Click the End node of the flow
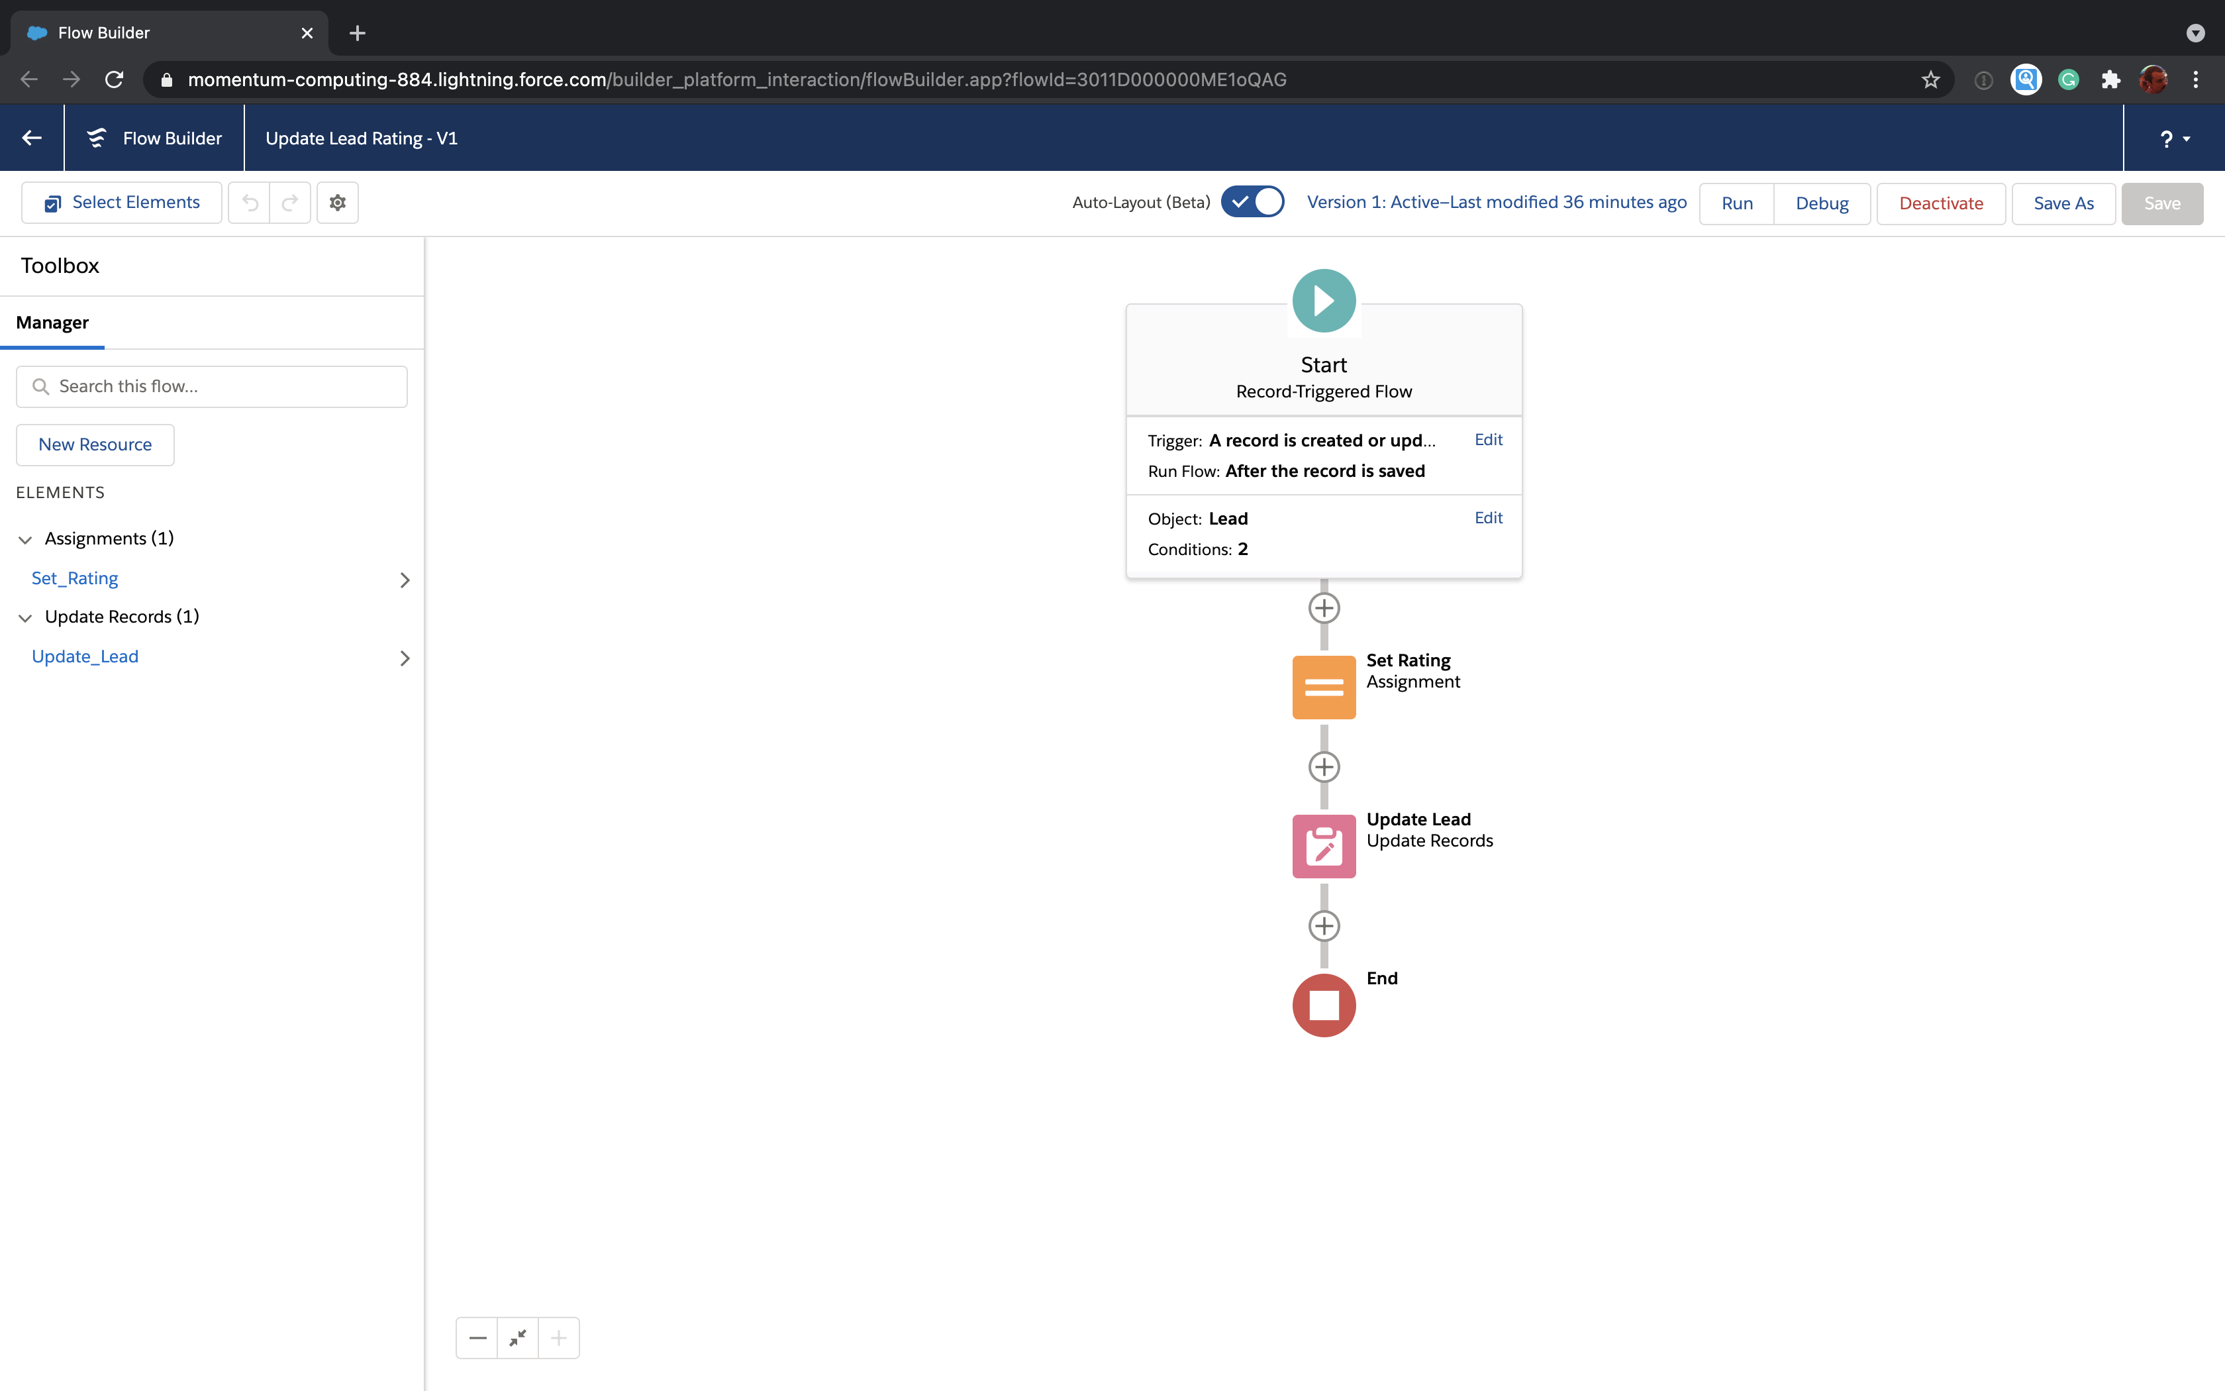This screenshot has width=2225, height=1391. 1323,1005
